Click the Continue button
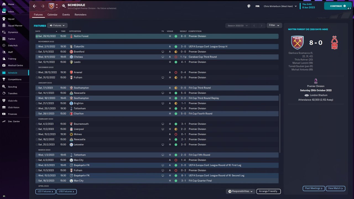354x199 pixels. [338, 6]
